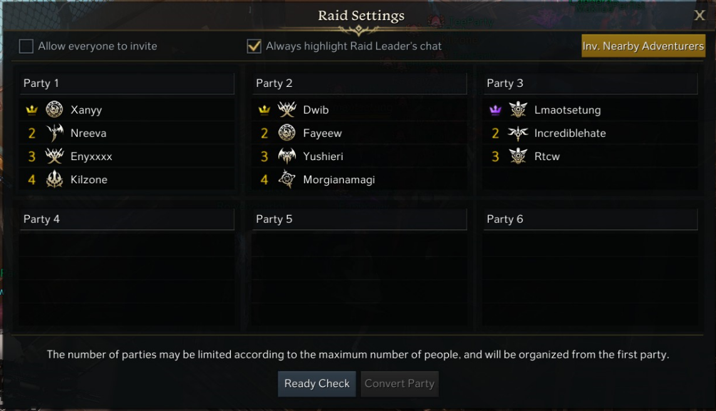
Task: Click the Party 6 header
Action: (x=590, y=219)
